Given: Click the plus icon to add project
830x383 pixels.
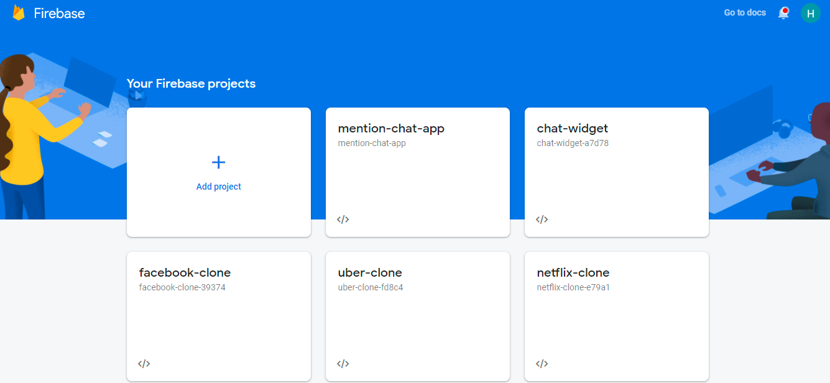Looking at the screenshot, I should 219,162.
